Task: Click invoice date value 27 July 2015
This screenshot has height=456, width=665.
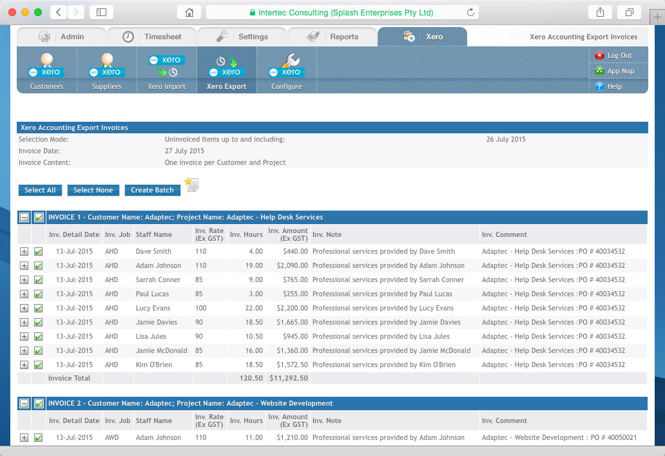Action: (184, 151)
